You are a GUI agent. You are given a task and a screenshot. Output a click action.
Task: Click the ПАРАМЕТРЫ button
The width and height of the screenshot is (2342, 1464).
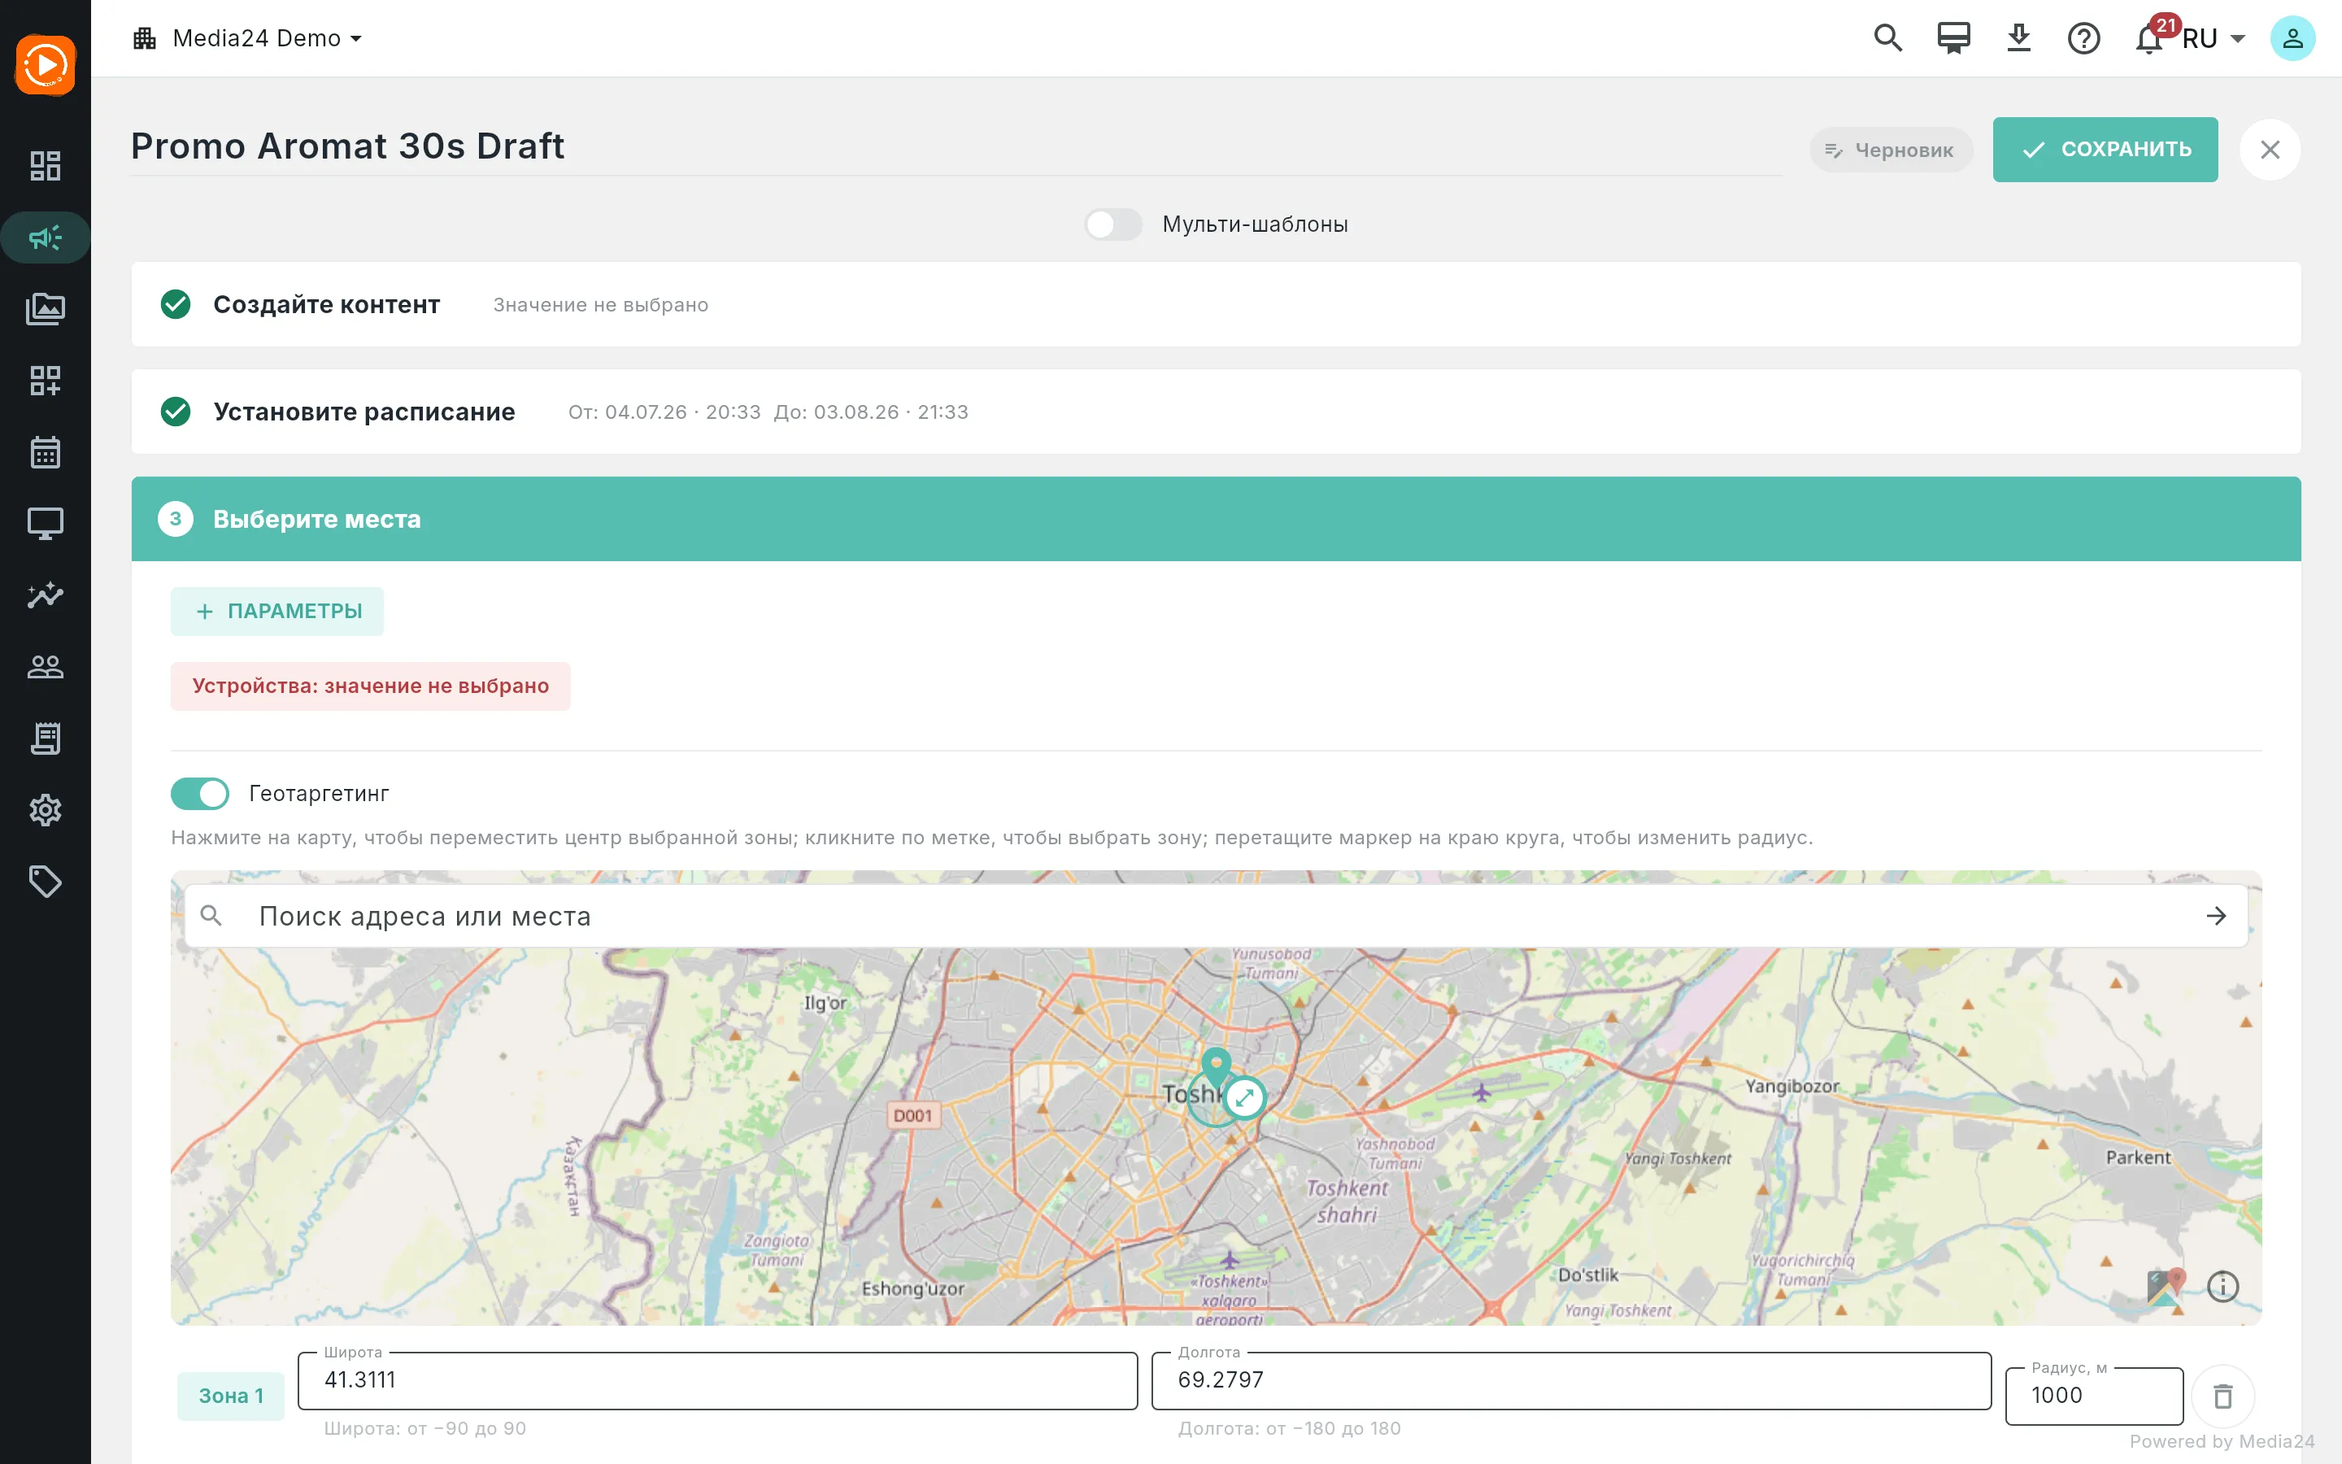click(x=278, y=611)
